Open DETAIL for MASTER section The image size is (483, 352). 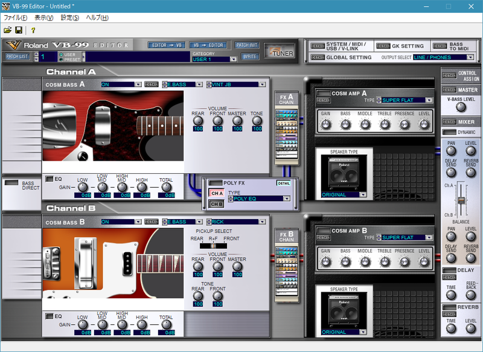coord(449,90)
